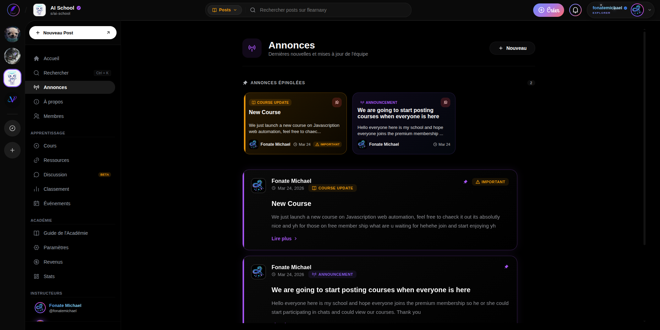Toggle the pin on the New Course post
660x330 pixels.
click(466, 182)
